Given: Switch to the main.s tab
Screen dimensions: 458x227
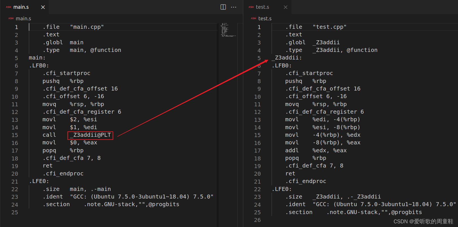Looking at the screenshot, I should pyautogui.click(x=21, y=7).
